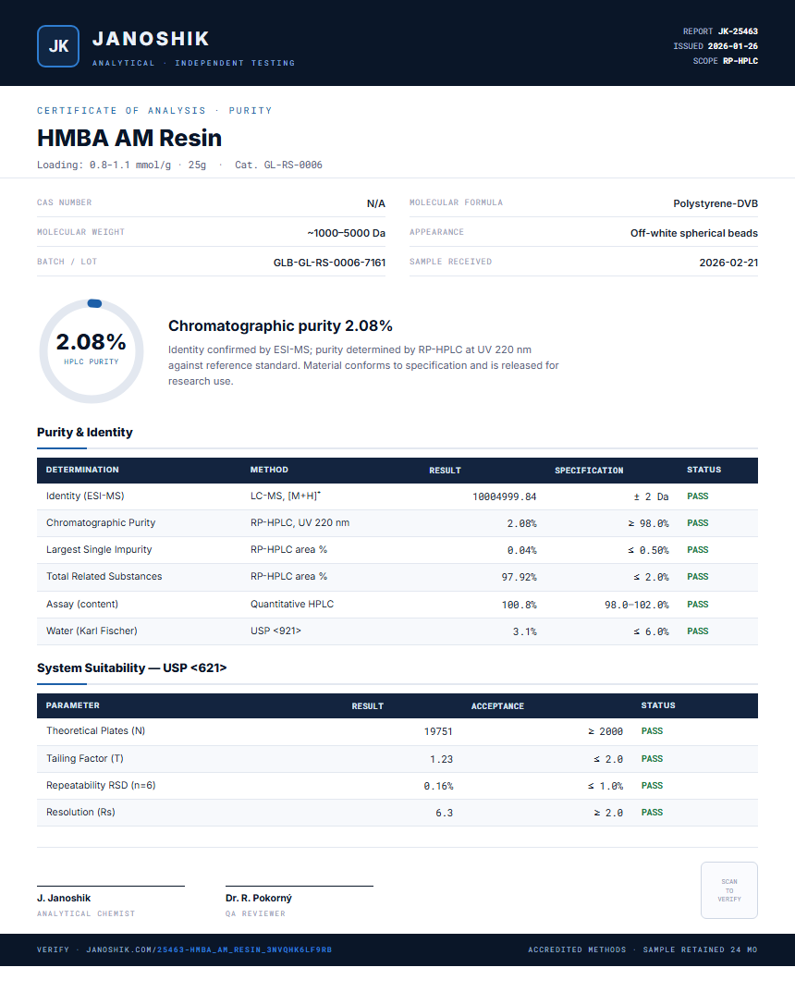This screenshot has width=795, height=992.
Task: Click the Scan to Verify QR box
Action: 729,890
